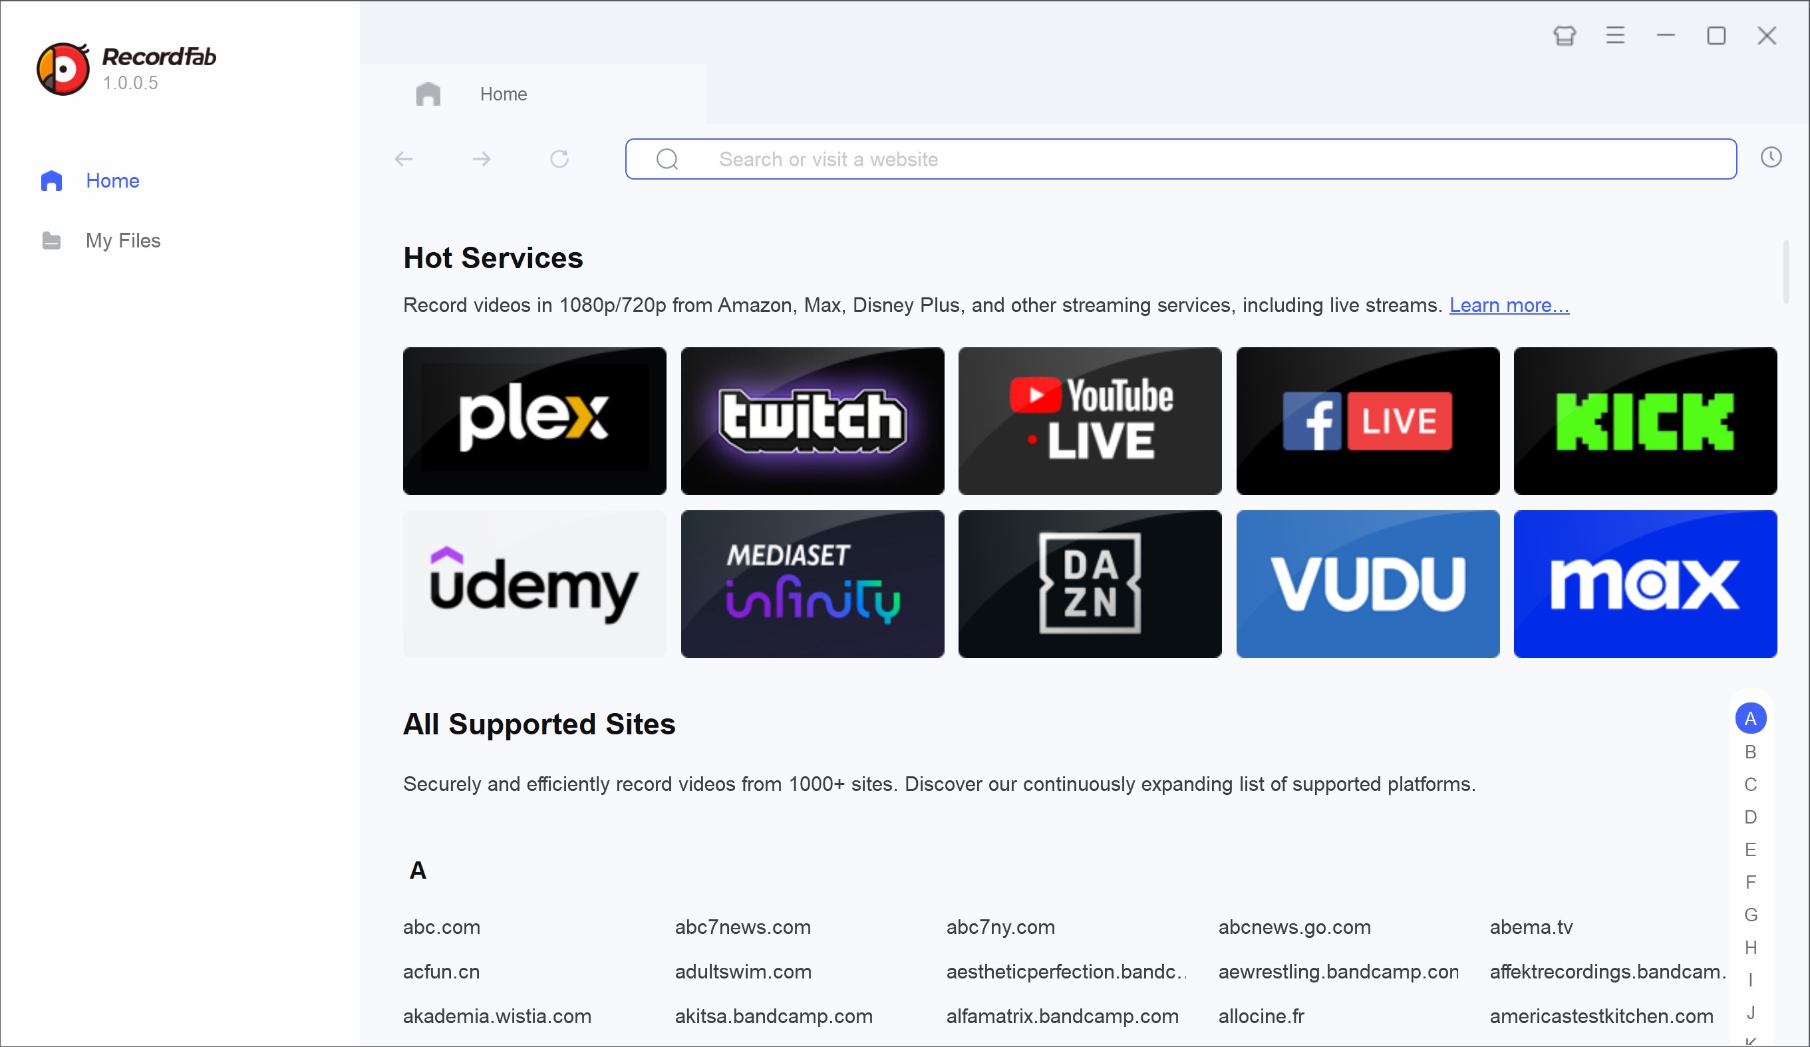Viewport: 1810px width, 1047px height.
Task: Open the VUDU service tile
Action: pos(1368,584)
